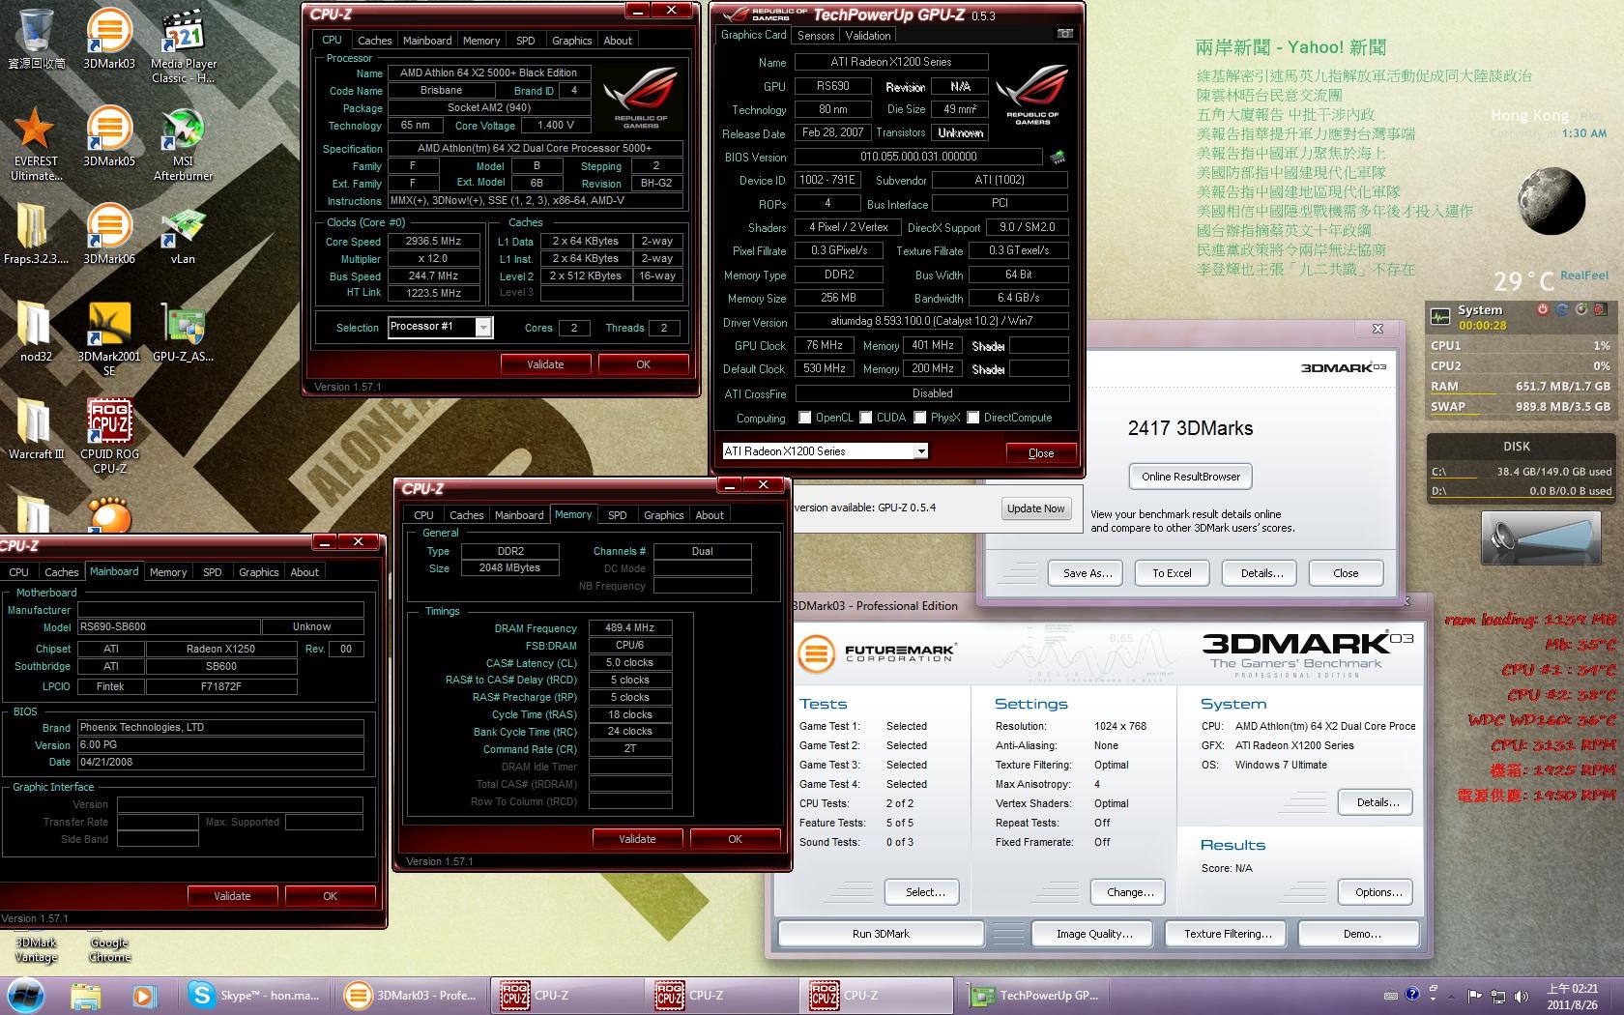The height and width of the screenshot is (1015, 1624).
Task: Open Media Player Classic desktop shortcut
Action: click(183, 45)
